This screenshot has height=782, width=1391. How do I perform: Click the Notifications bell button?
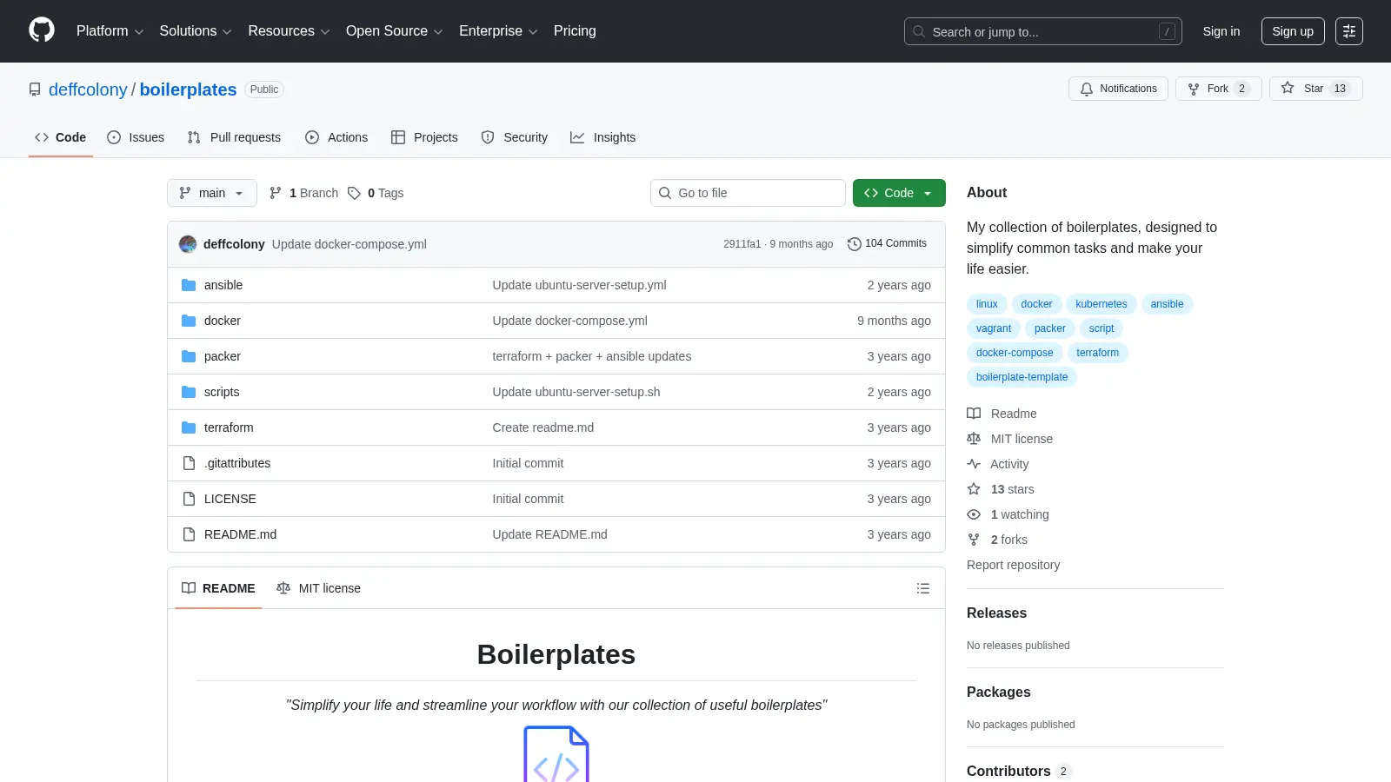coord(1118,89)
